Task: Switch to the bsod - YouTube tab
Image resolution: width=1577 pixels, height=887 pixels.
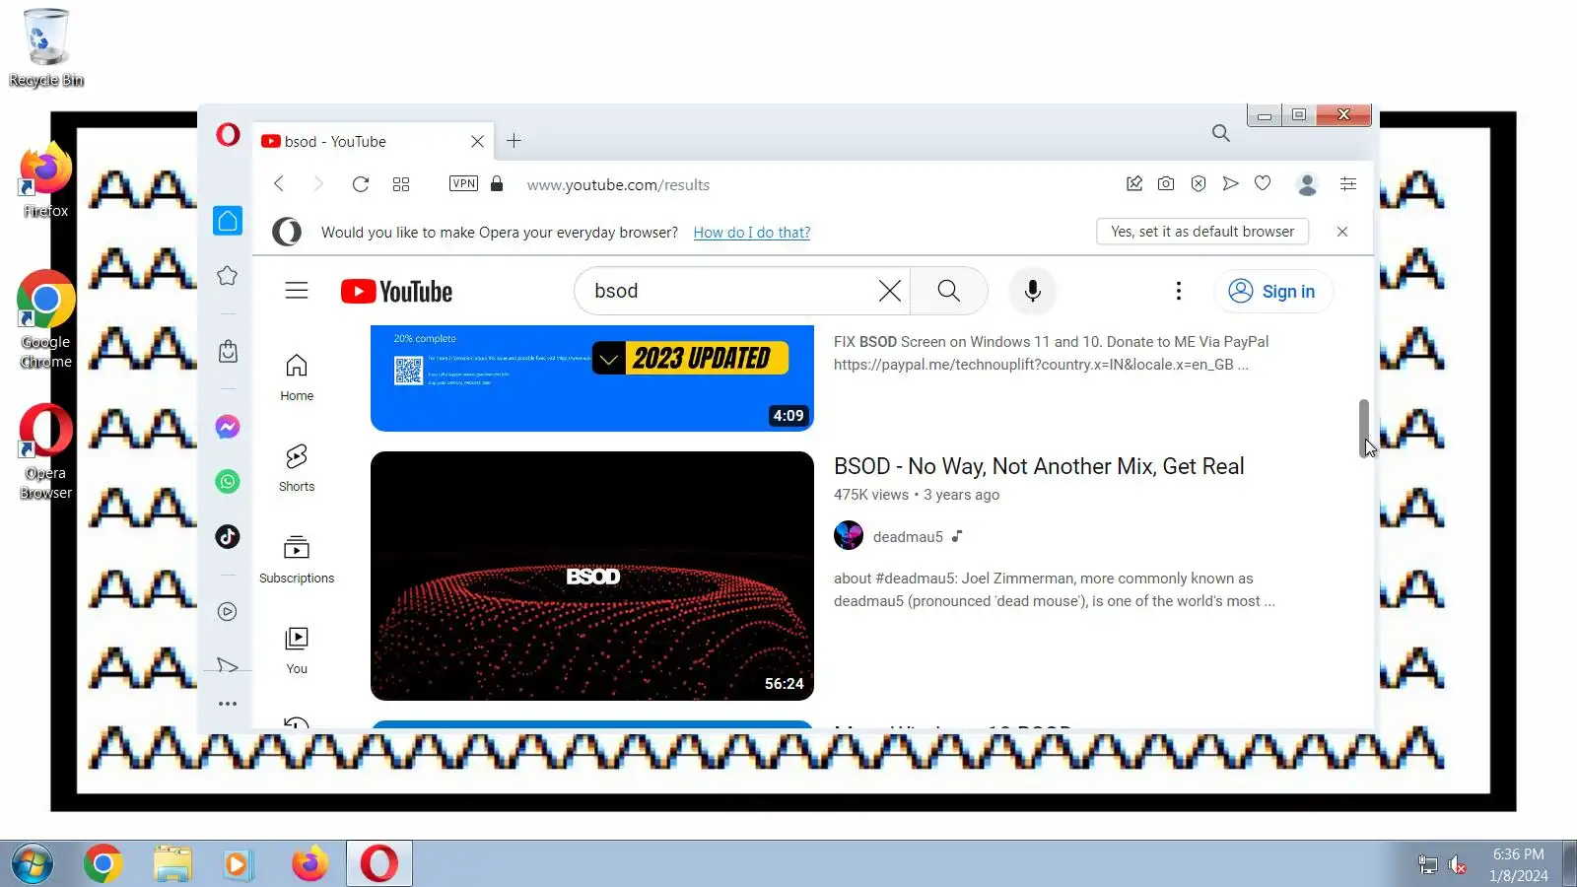Action: 373,141
